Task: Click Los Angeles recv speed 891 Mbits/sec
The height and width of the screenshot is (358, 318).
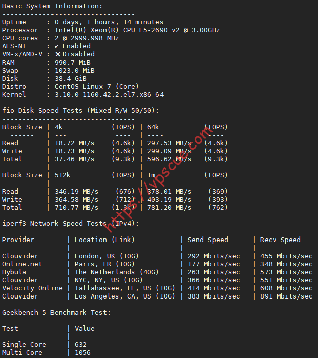Action: click(286, 296)
